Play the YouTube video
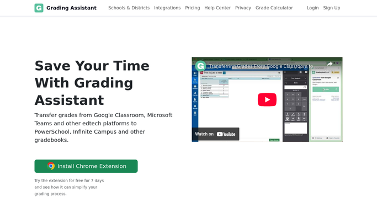The image size is (377, 212). point(267,99)
